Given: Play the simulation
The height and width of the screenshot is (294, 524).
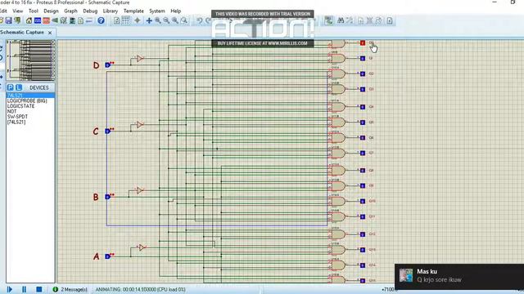Looking at the screenshot, I should click(9, 289).
